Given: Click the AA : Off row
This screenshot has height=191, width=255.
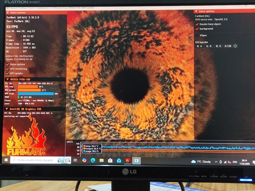Looking at the screenshot, I should point(16,51).
